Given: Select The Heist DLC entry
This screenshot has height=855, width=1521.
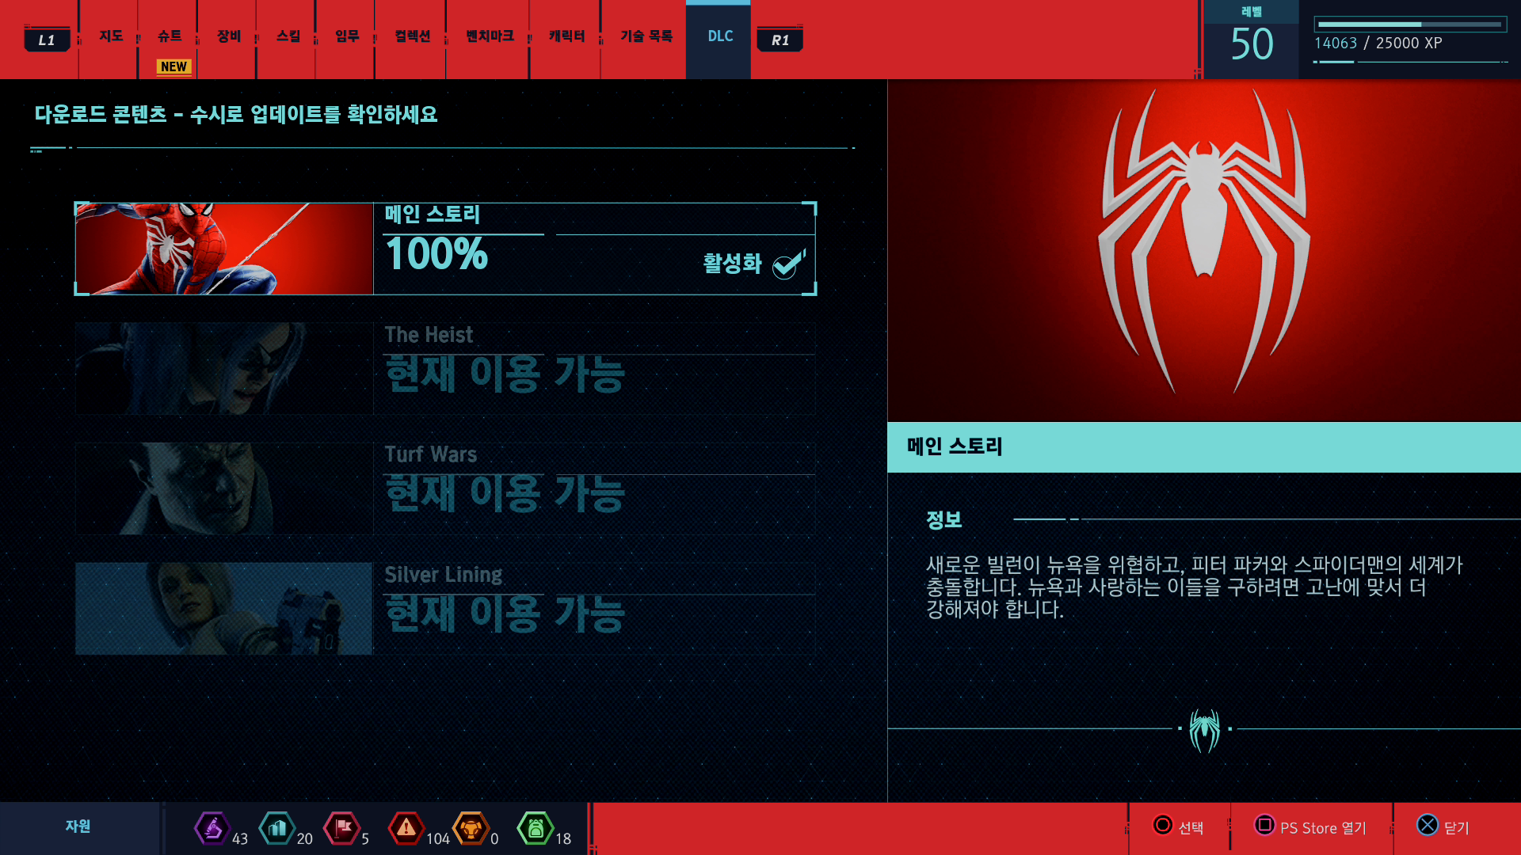Looking at the screenshot, I should [445, 368].
